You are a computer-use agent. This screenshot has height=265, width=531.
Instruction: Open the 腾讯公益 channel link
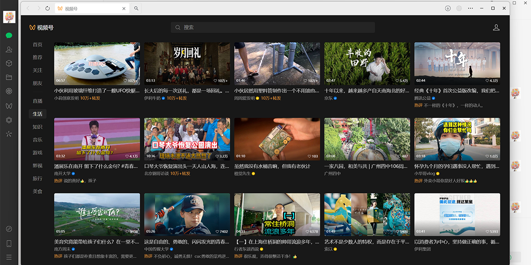423,98
